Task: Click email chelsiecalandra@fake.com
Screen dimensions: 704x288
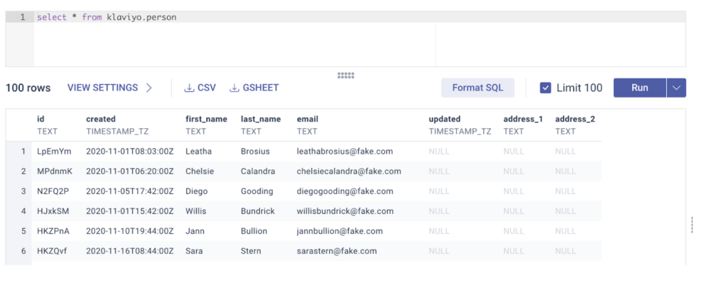Action: point(349,171)
